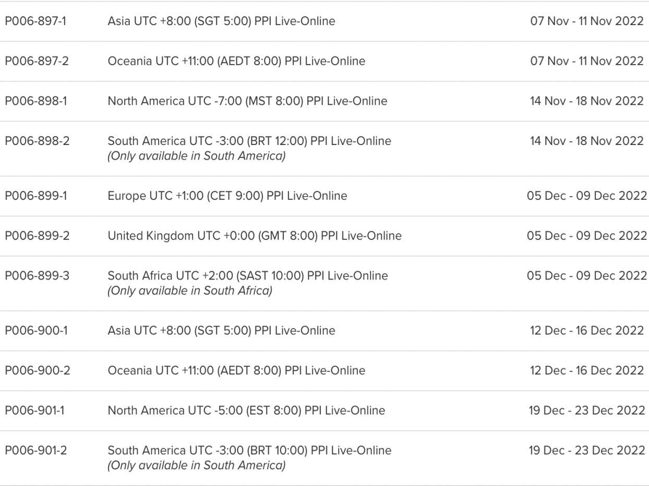Open South America BRT 12:00 PPI Live-Online

pos(249,141)
